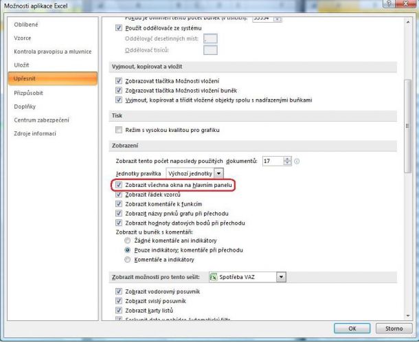
Task: Toggle Zobrazit komentáře k funkcím checkbox
Action: click(x=119, y=203)
